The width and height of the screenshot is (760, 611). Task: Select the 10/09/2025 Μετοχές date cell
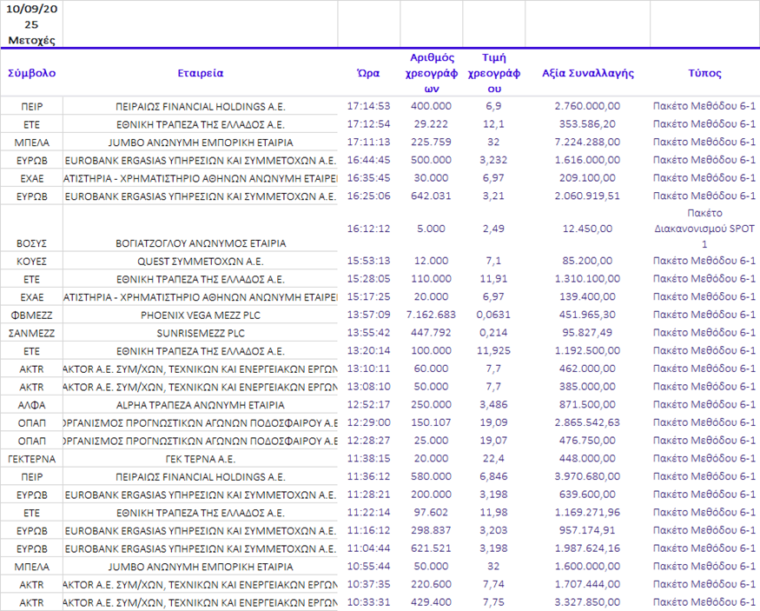(31, 23)
